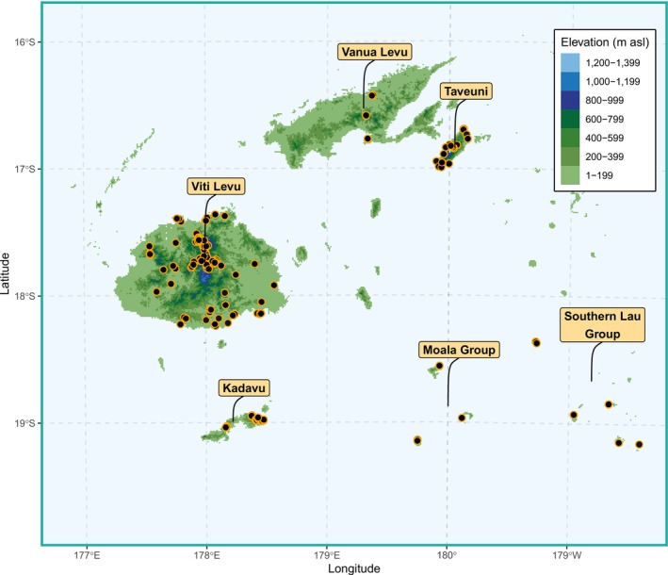Select the 800–999 dark blue swatch
Screen dimensions: 668x575
tap(570, 100)
